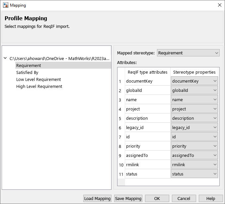Select Requirement in the type tree
Image resolution: width=225 pixels, height=204 pixels.
click(x=63, y=65)
